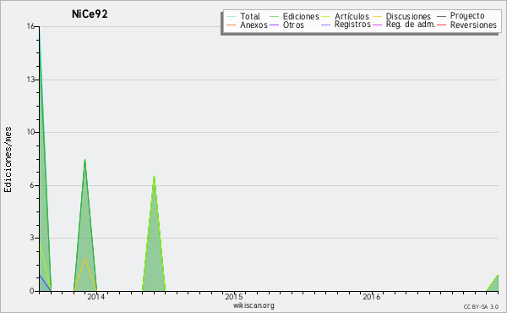Click the 6 y-axis value

(32, 185)
